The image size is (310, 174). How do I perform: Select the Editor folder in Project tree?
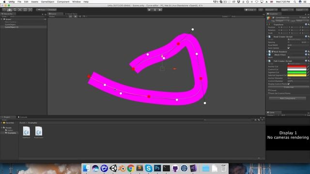pyautogui.click(x=9, y=130)
